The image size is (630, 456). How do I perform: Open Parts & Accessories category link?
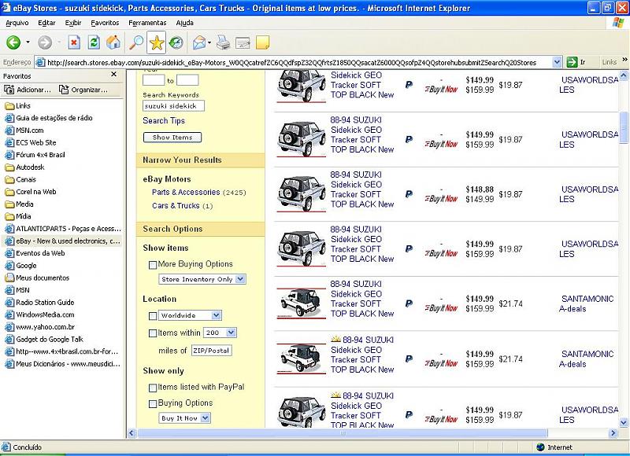(186, 193)
